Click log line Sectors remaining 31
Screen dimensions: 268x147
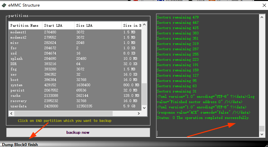177,91
